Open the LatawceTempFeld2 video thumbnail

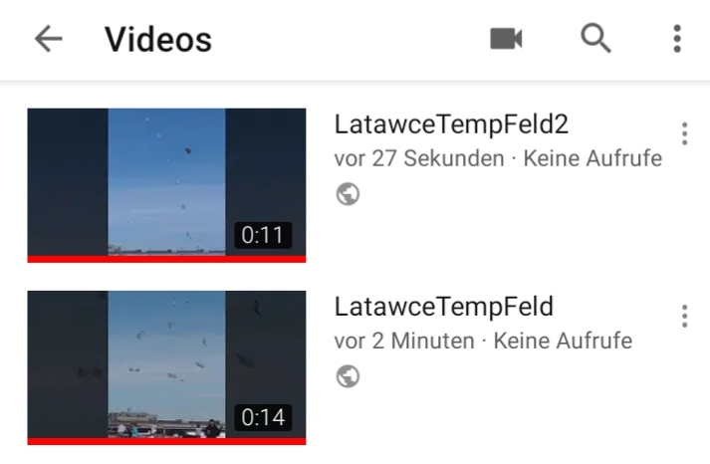(x=166, y=185)
